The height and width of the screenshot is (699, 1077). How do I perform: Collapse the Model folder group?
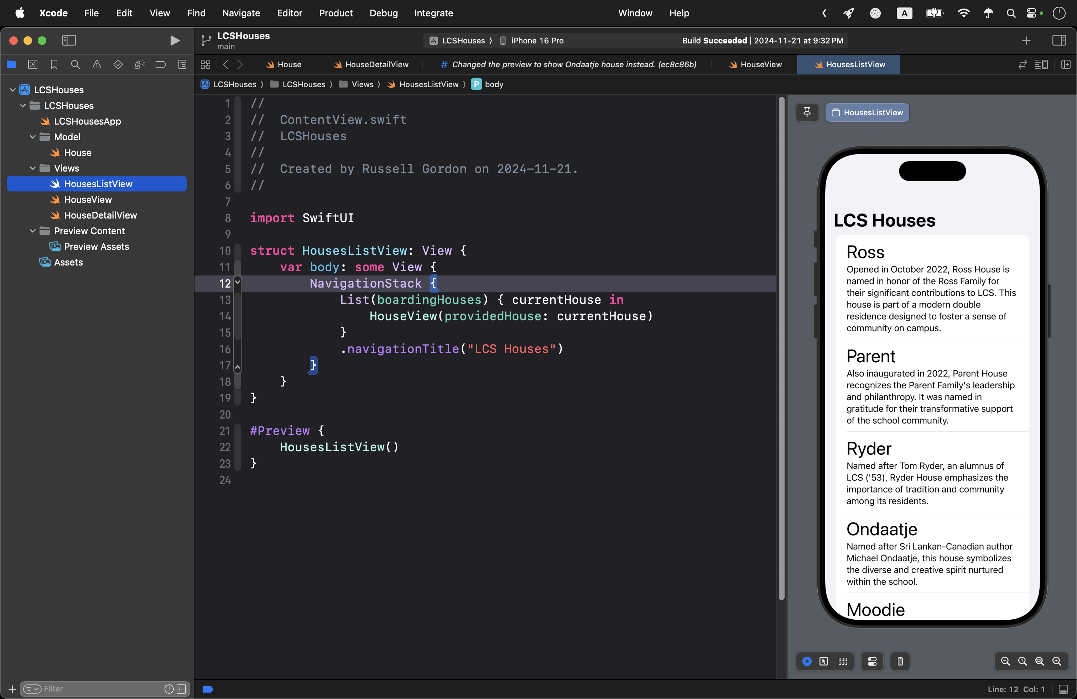click(x=32, y=137)
